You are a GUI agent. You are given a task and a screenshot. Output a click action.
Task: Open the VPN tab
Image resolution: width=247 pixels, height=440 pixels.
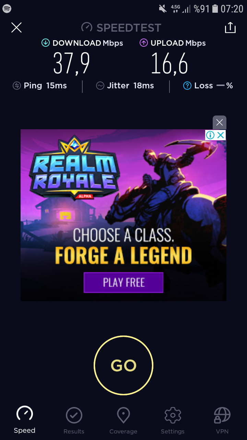[222, 420]
